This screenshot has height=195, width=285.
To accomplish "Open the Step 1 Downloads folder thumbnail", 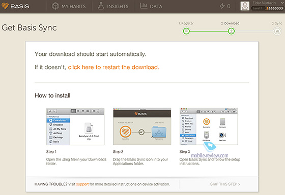I will click(75, 126).
